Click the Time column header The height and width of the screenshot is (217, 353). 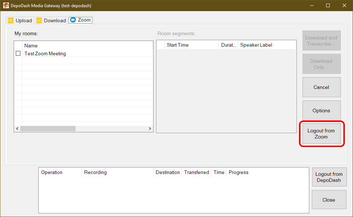[219, 172]
